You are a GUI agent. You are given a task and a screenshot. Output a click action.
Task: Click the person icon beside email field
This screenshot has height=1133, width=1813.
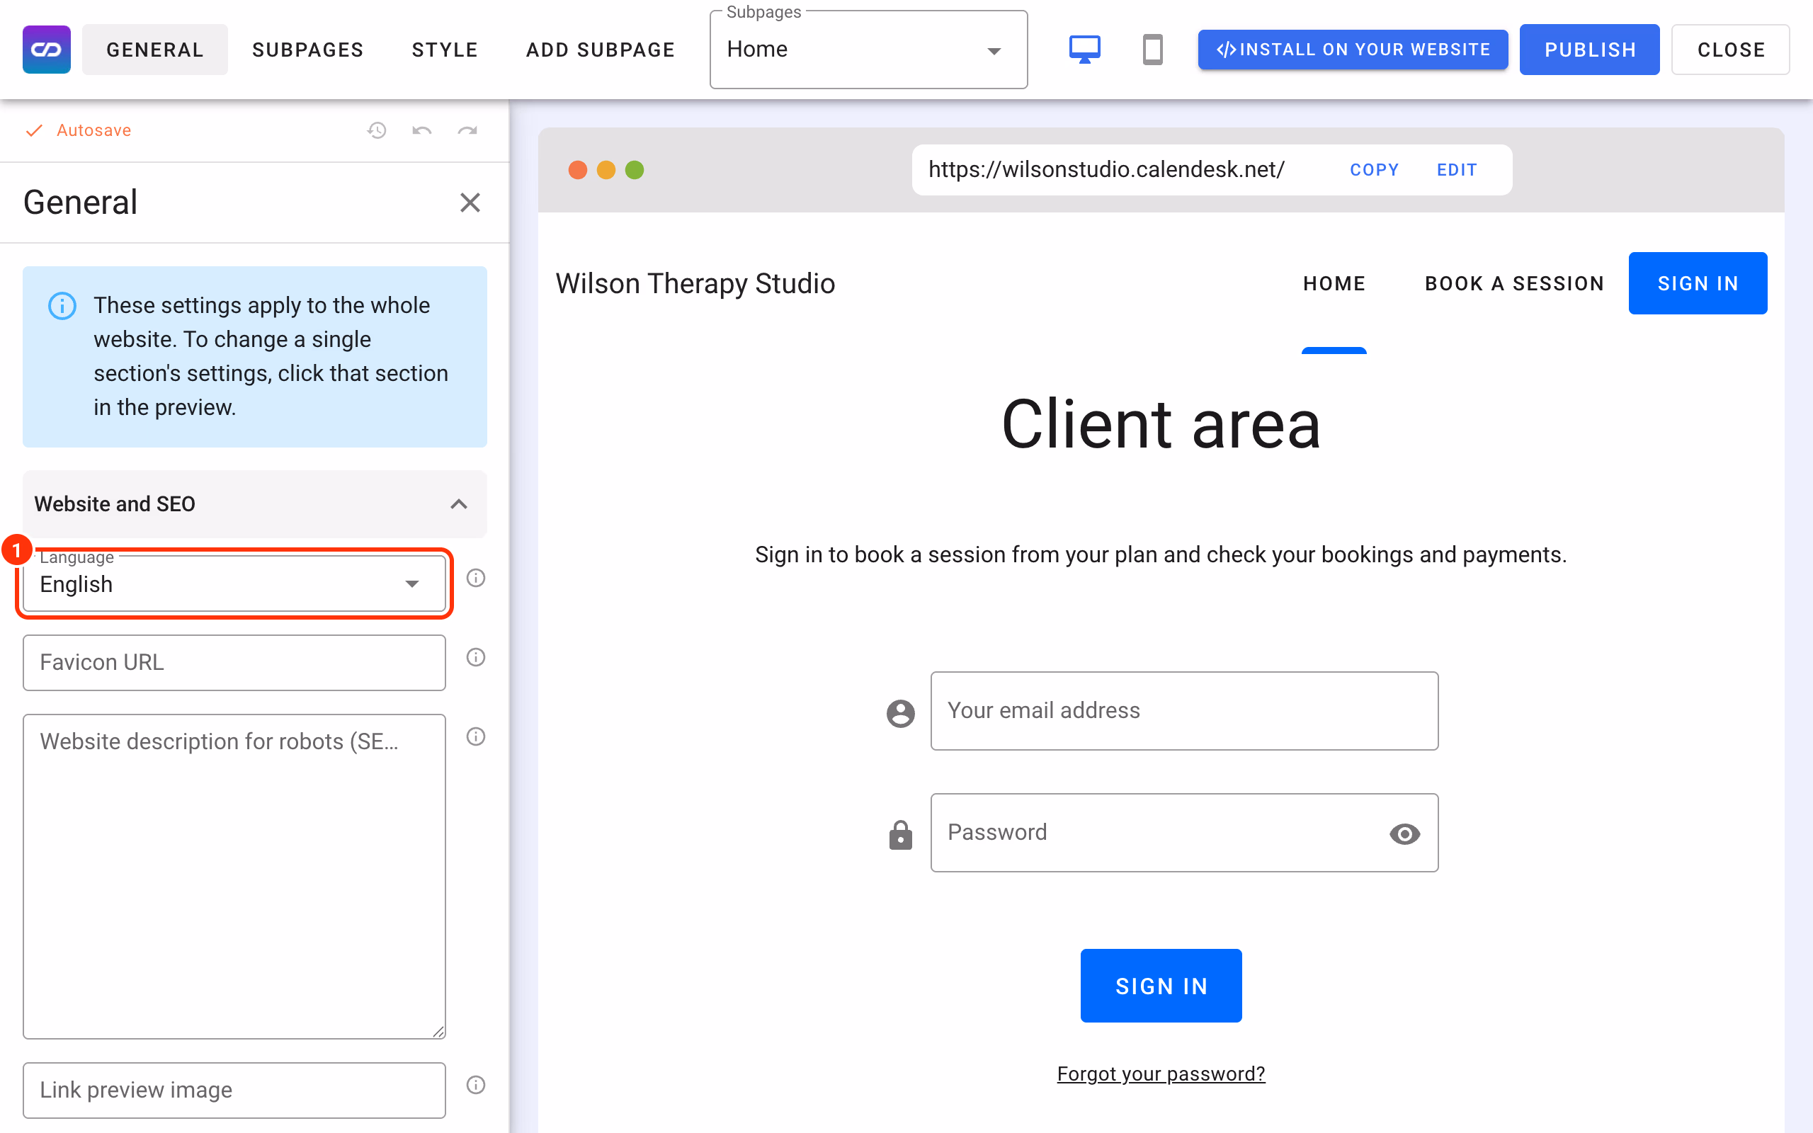pos(901,712)
